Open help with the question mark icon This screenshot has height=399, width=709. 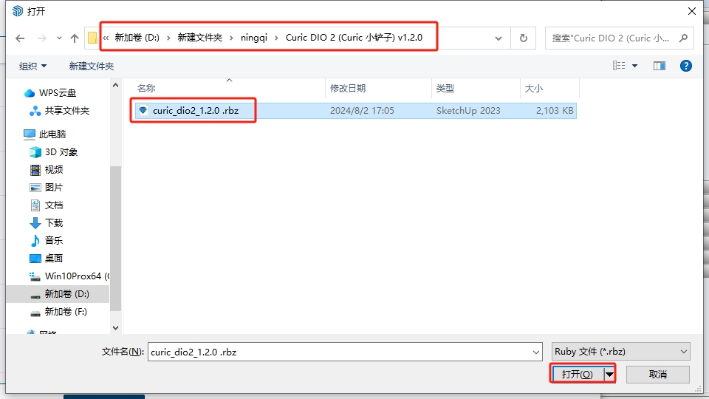(686, 66)
